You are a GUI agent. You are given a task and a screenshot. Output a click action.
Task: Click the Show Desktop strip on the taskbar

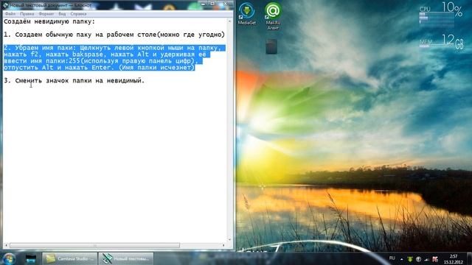click(x=469, y=258)
